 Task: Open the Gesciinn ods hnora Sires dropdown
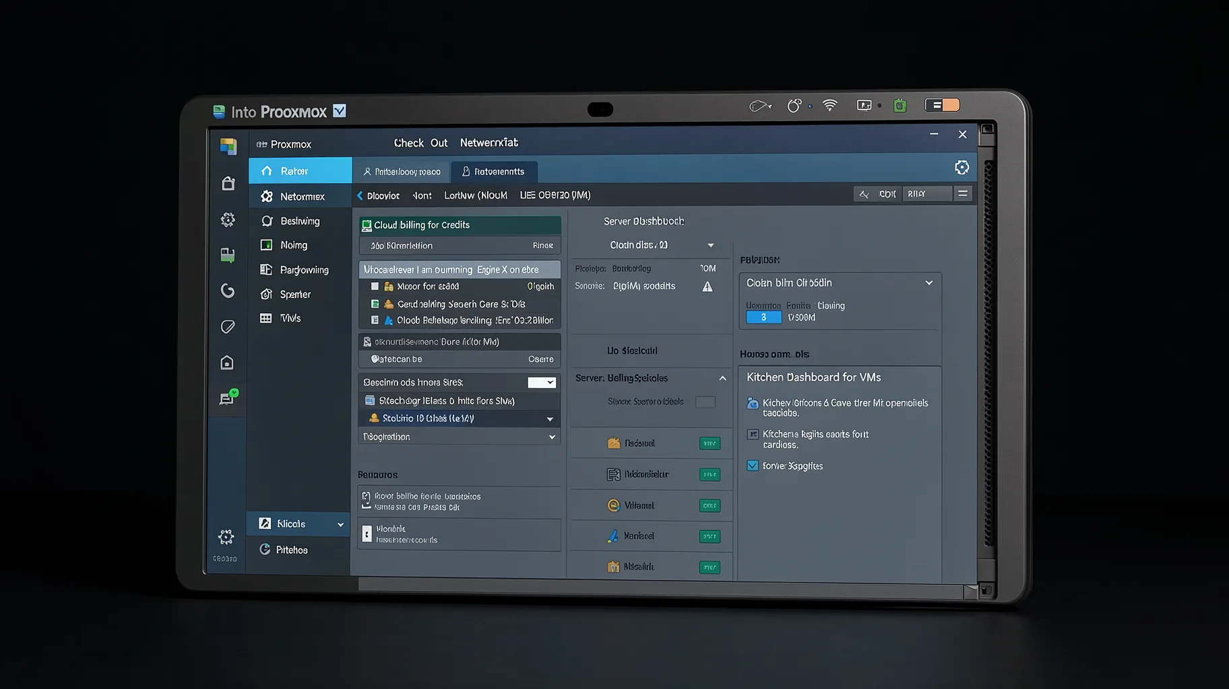542,382
